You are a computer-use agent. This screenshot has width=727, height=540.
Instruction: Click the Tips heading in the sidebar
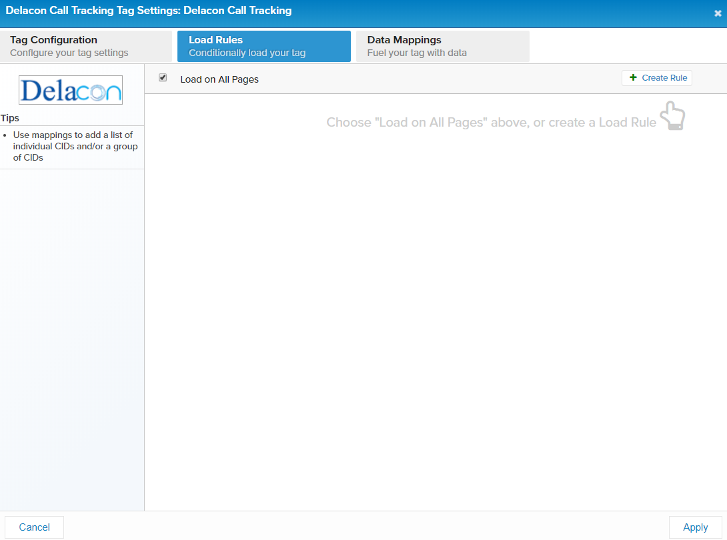click(10, 118)
